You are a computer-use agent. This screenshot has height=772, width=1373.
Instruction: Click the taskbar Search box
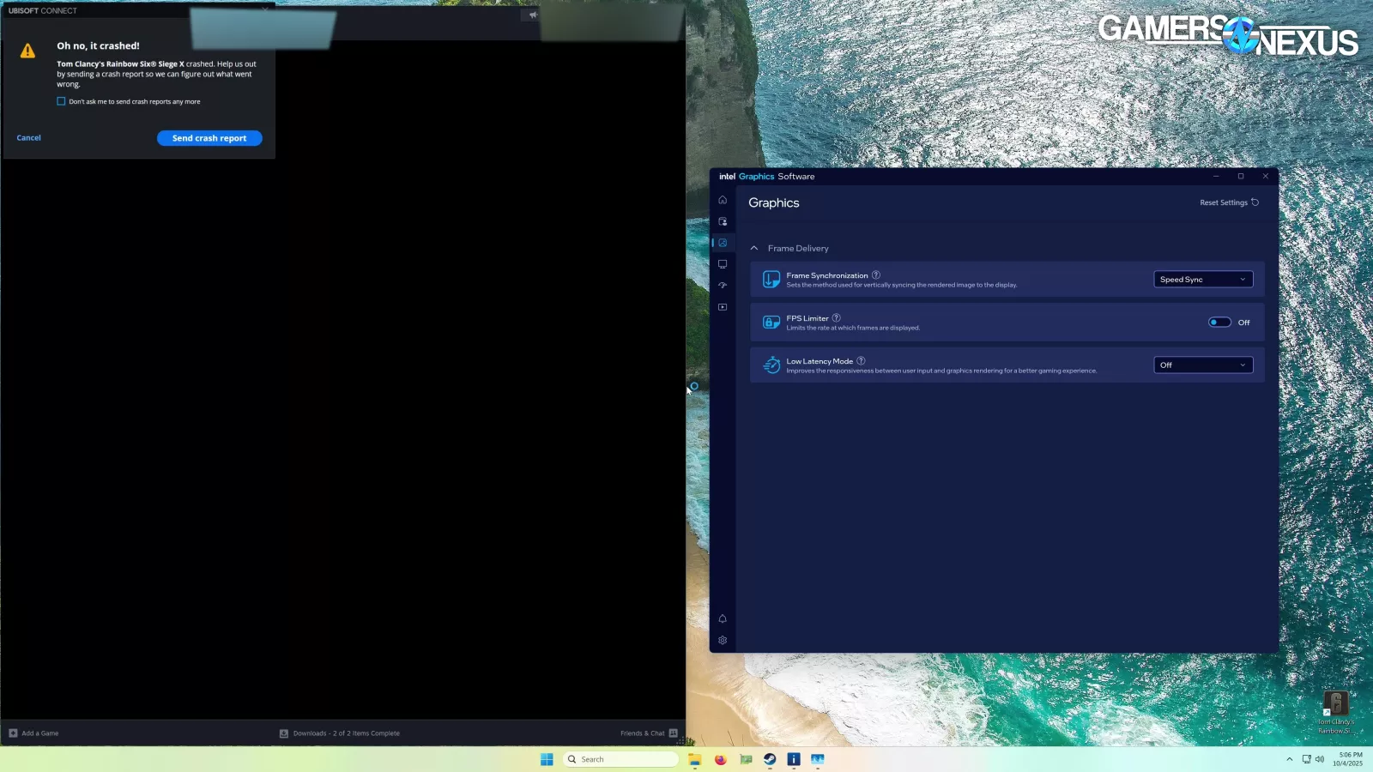pos(621,759)
